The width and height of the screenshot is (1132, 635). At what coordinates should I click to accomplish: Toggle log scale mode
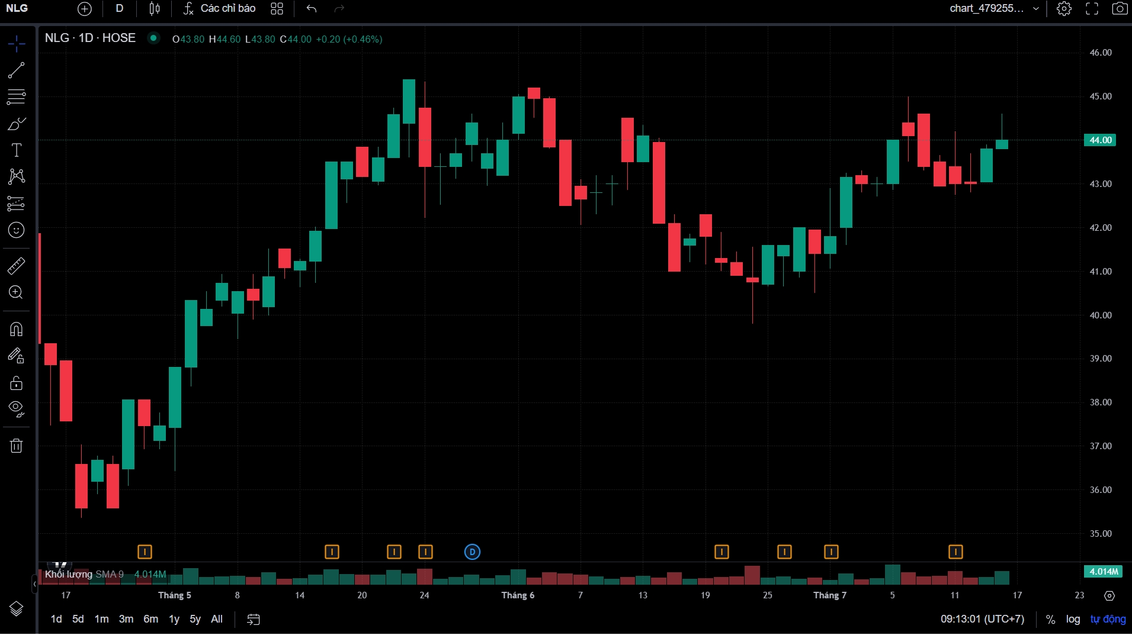pyautogui.click(x=1073, y=619)
